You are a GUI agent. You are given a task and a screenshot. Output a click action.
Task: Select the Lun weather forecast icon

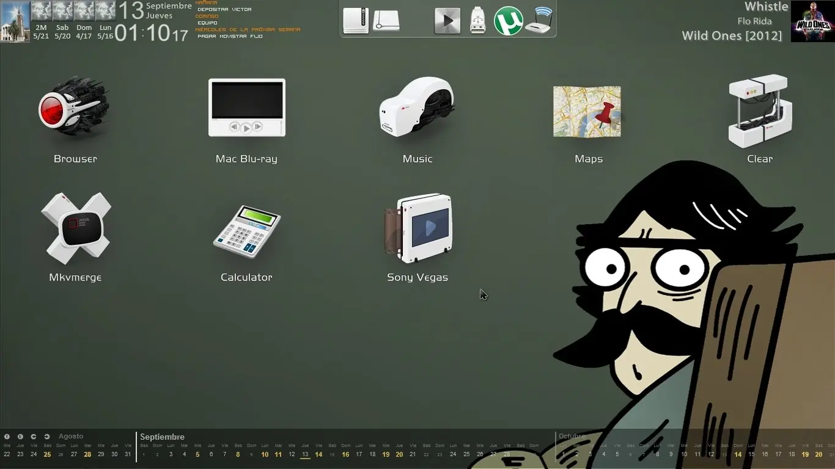(105, 11)
